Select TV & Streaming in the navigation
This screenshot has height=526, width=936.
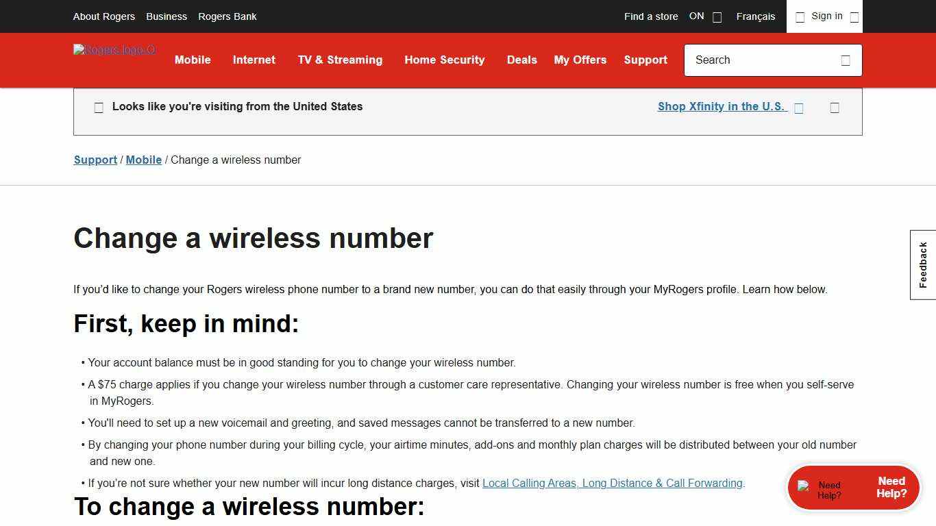point(340,60)
